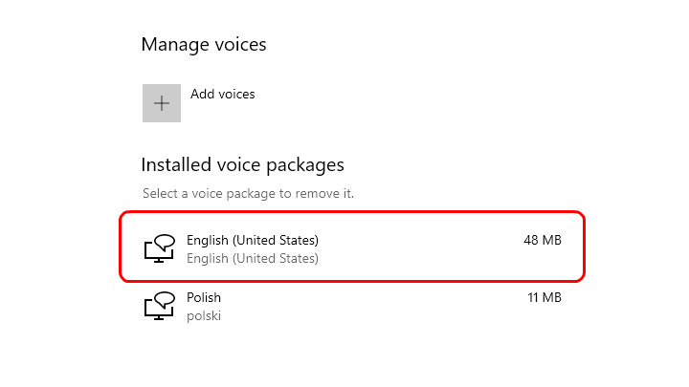This screenshot has height=387, width=689.
Task: Click the speech bubble on the English package icon
Action: (166, 242)
